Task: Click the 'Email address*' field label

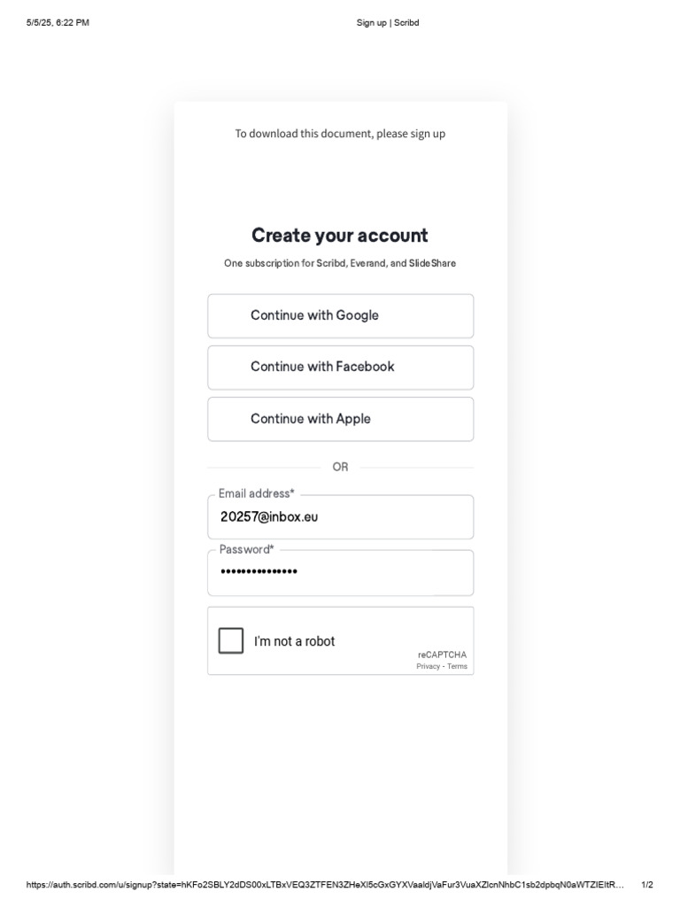Action: (257, 493)
